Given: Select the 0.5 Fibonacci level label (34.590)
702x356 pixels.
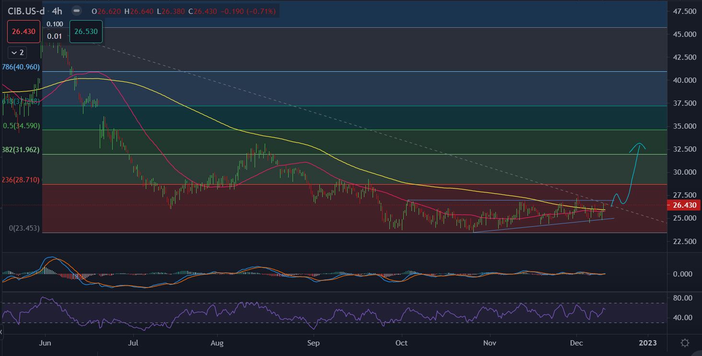Looking at the screenshot, I should click(21, 126).
